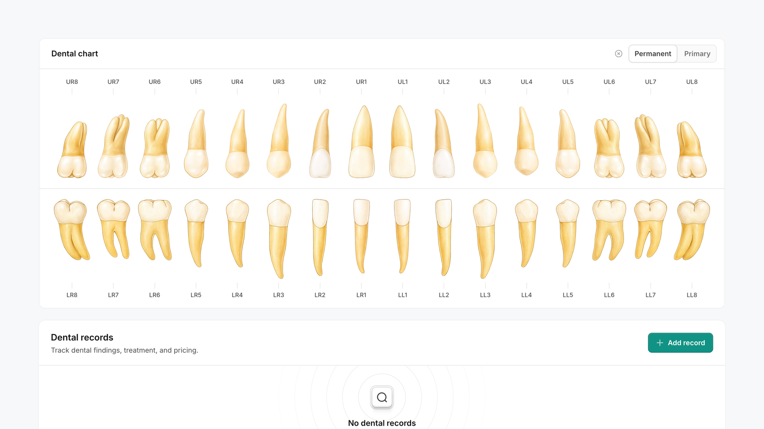Click the "LR8" text label
Image resolution: width=764 pixels, height=429 pixels.
pos(72,295)
